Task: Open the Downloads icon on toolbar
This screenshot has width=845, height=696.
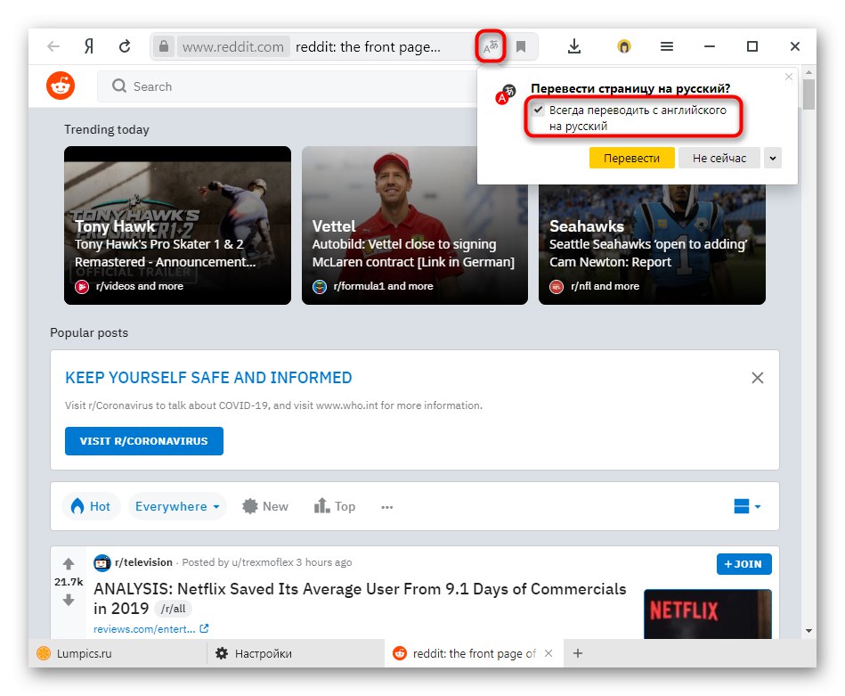Action: coord(573,45)
